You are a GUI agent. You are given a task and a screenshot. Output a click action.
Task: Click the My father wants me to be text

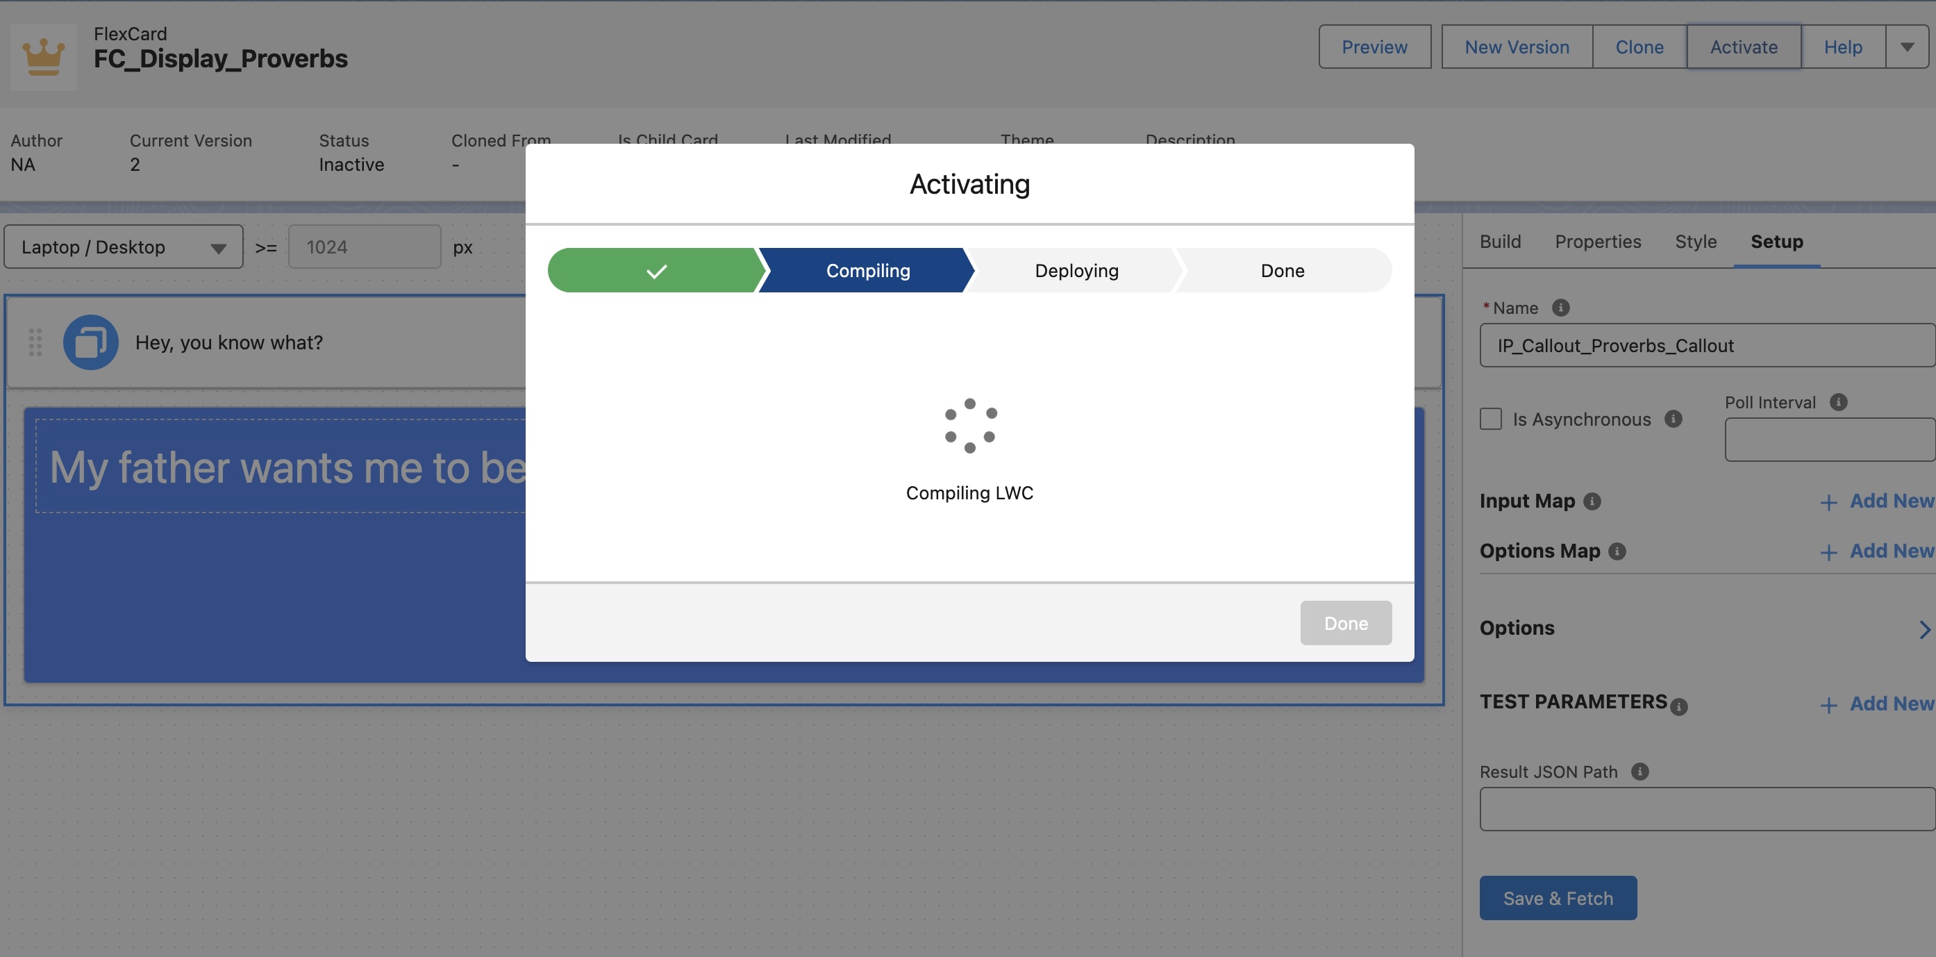288,467
